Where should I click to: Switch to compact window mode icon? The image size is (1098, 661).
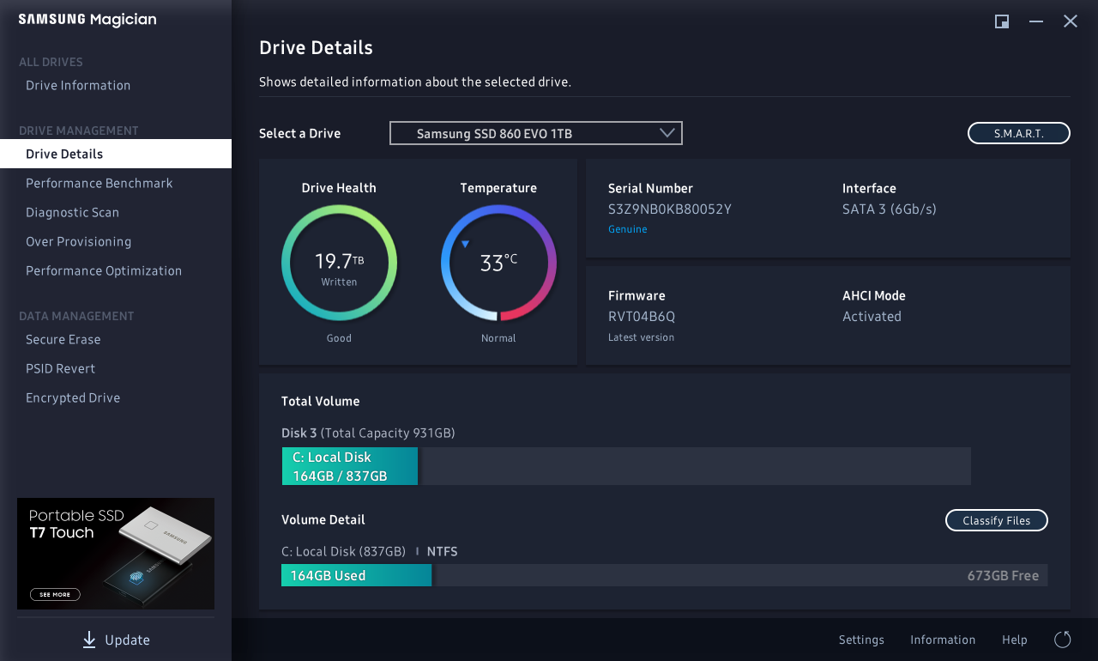coord(1001,21)
